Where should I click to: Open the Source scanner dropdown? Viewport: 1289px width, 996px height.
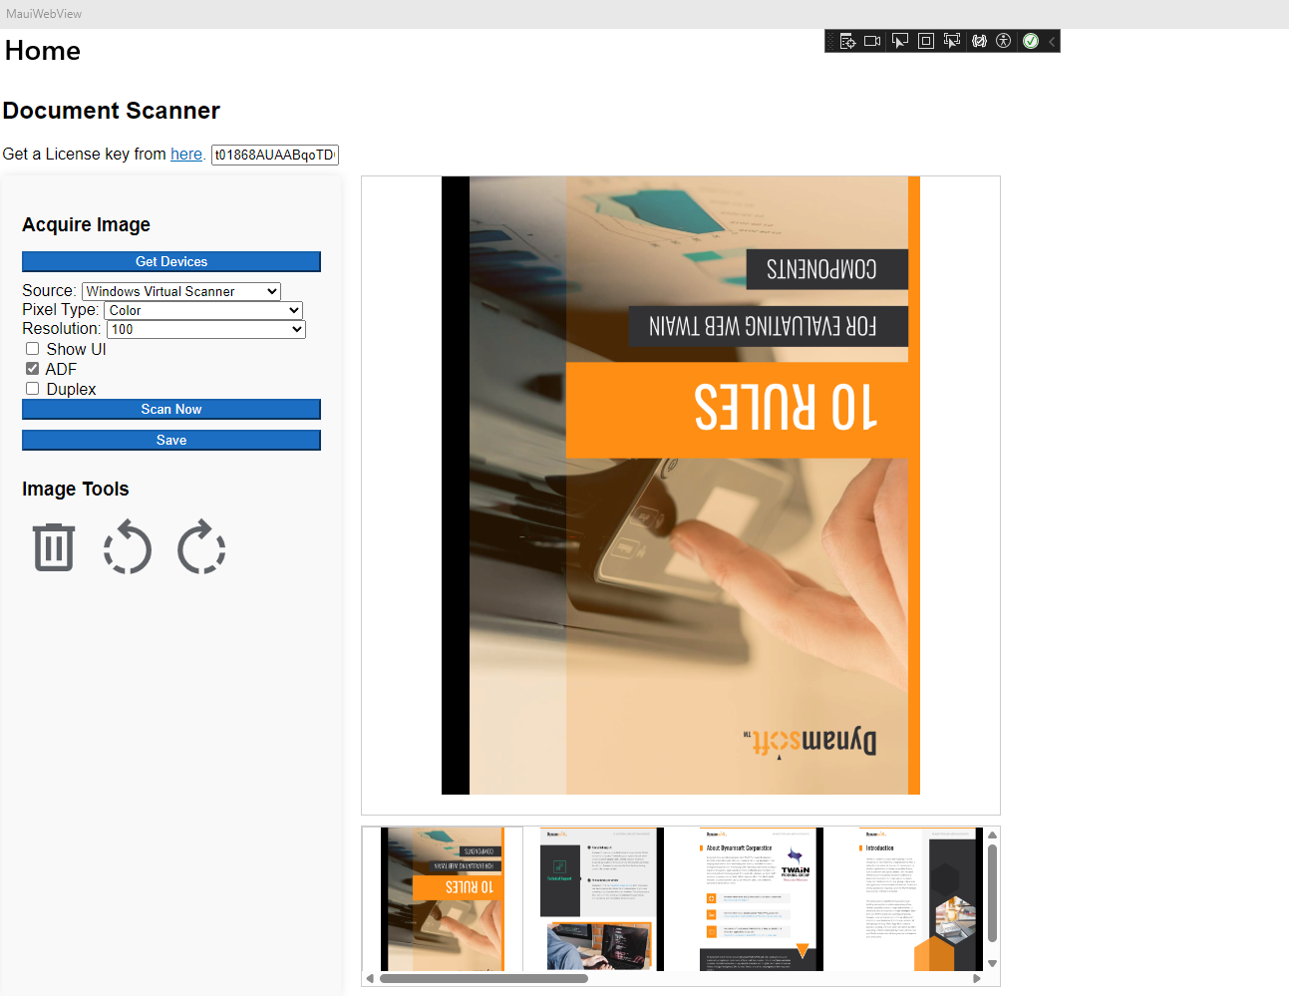(x=180, y=291)
